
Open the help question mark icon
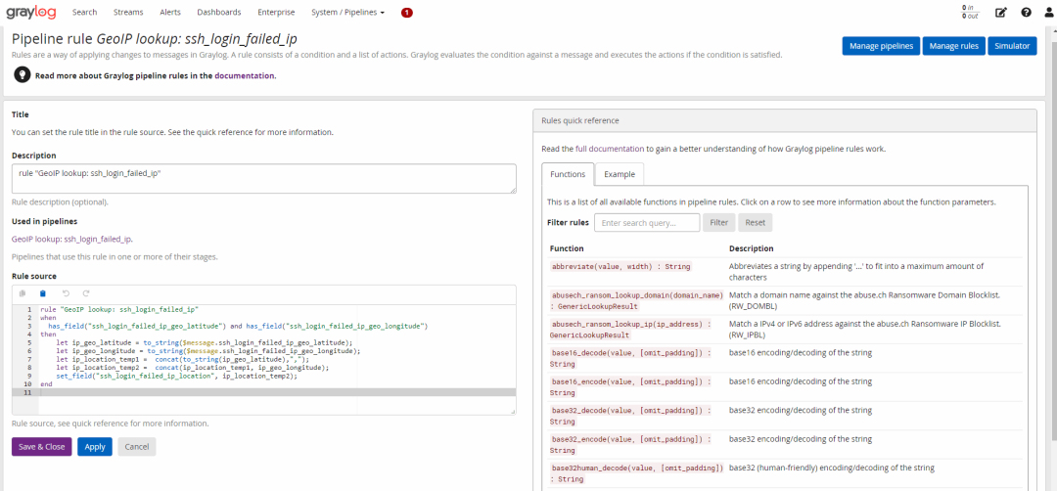[x=1026, y=13]
